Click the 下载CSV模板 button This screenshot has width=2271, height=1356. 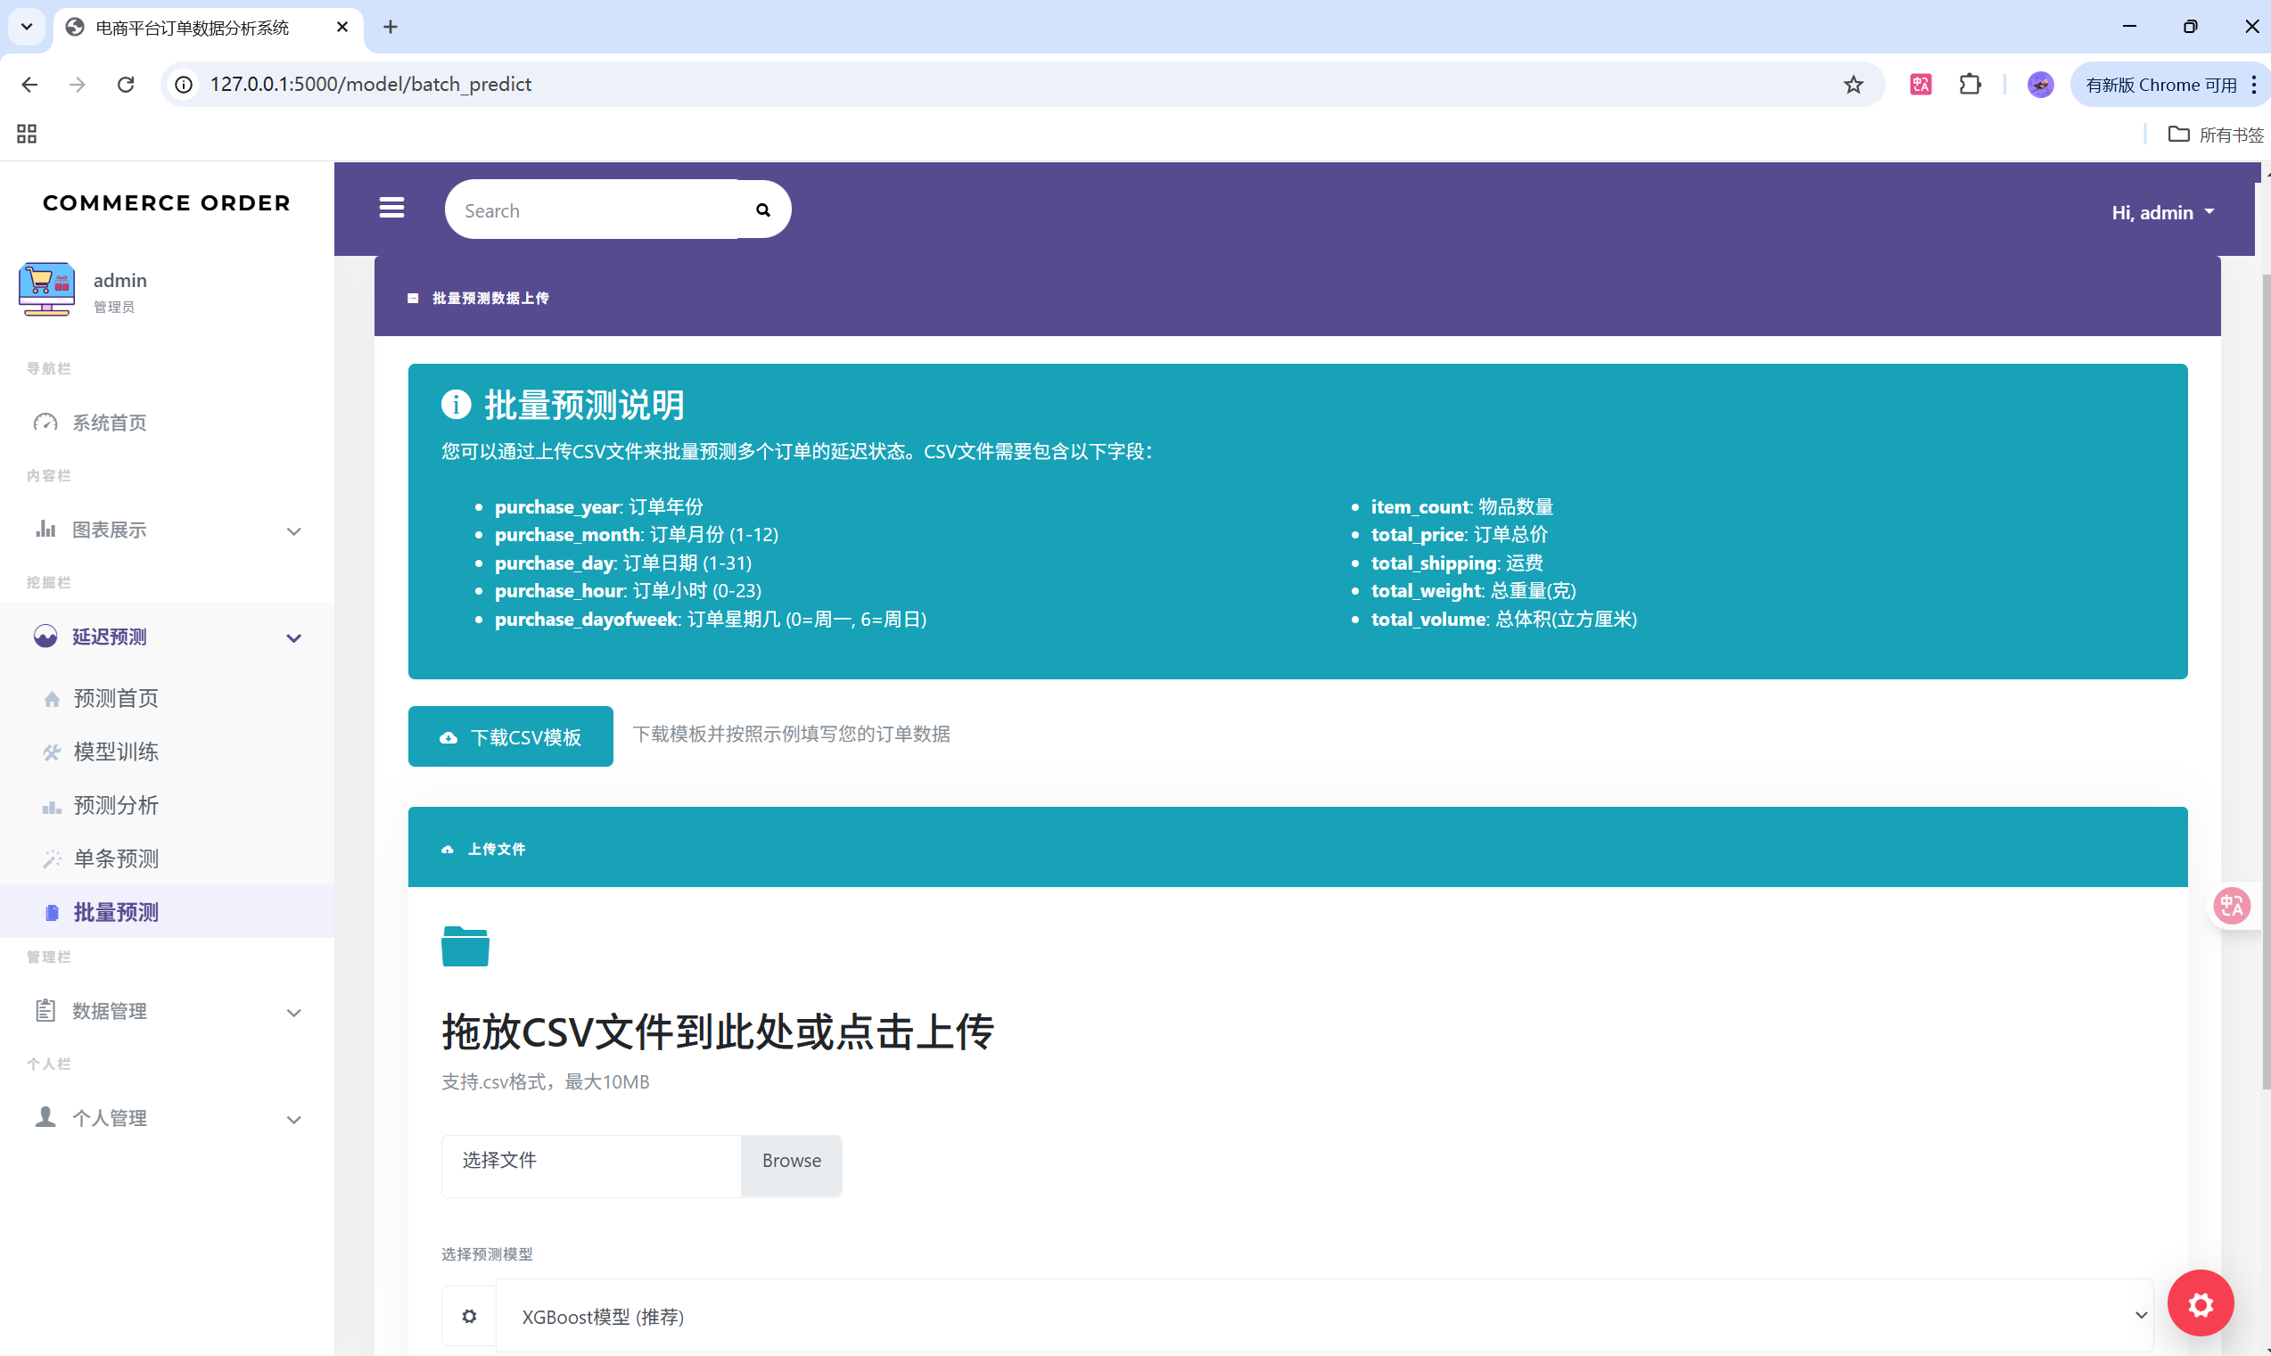click(x=510, y=736)
